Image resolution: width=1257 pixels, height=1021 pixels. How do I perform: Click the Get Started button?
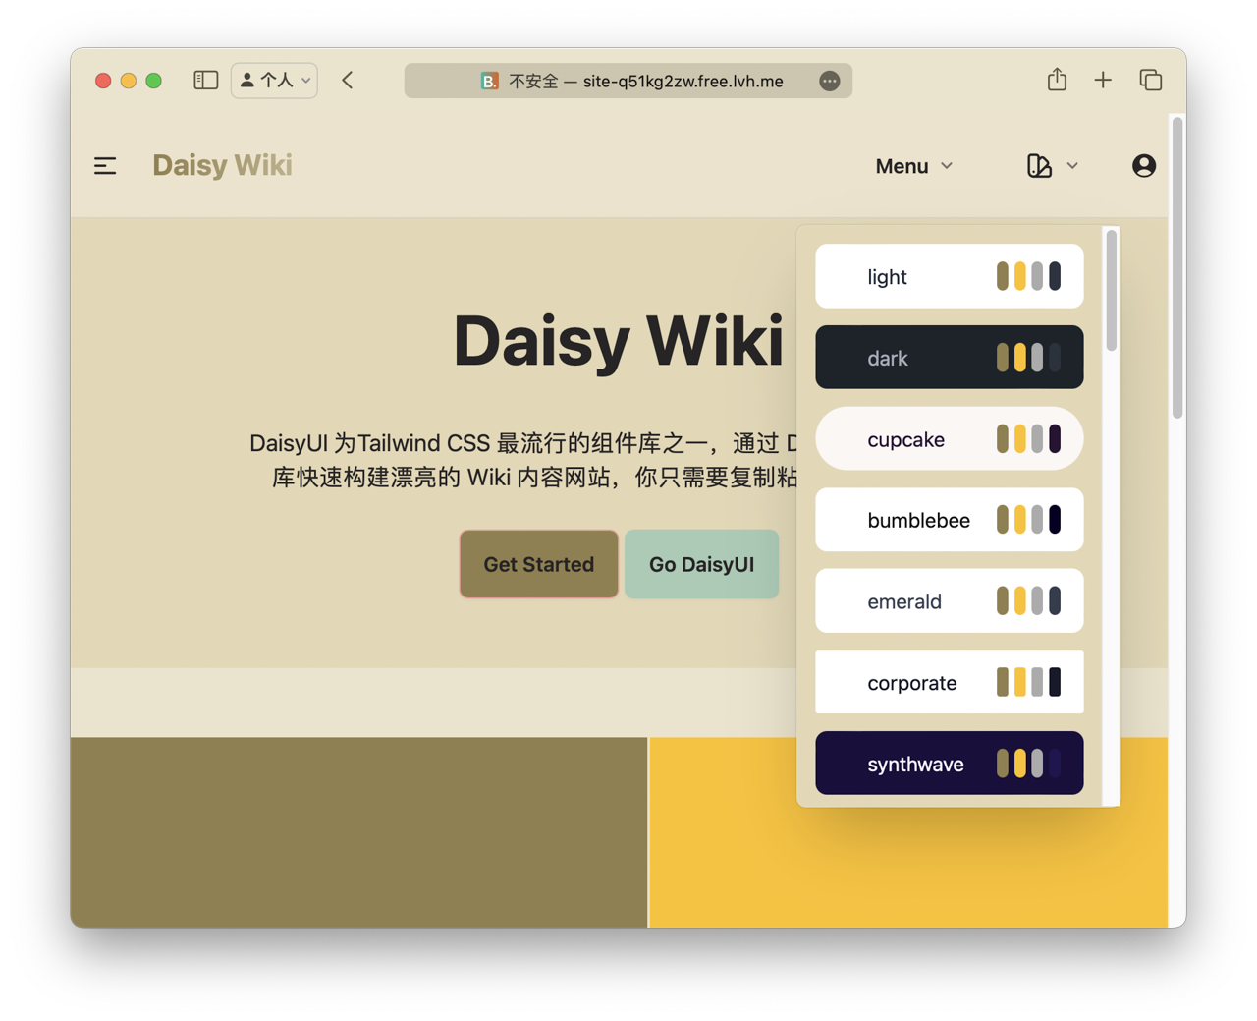coord(538,564)
